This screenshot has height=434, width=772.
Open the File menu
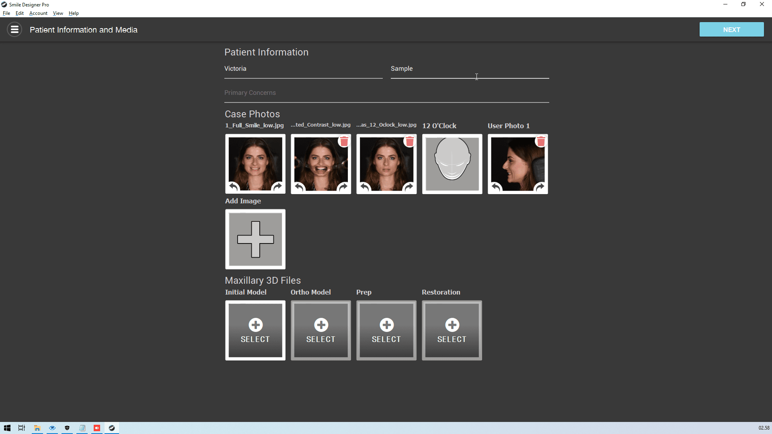coord(6,13)
